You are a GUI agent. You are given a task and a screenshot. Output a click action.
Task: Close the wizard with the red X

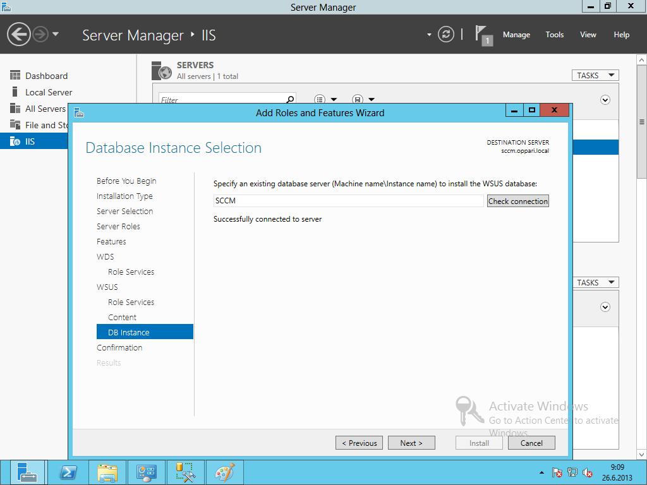555,110
